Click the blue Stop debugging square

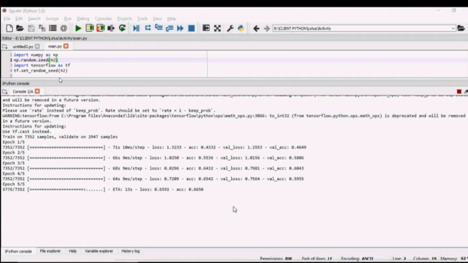191,28
